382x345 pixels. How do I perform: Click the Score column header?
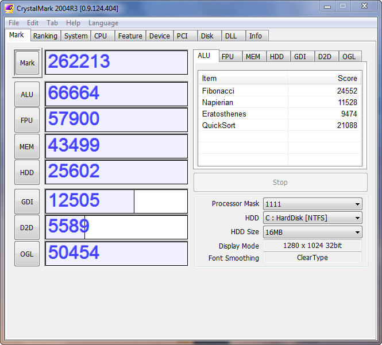324,78
